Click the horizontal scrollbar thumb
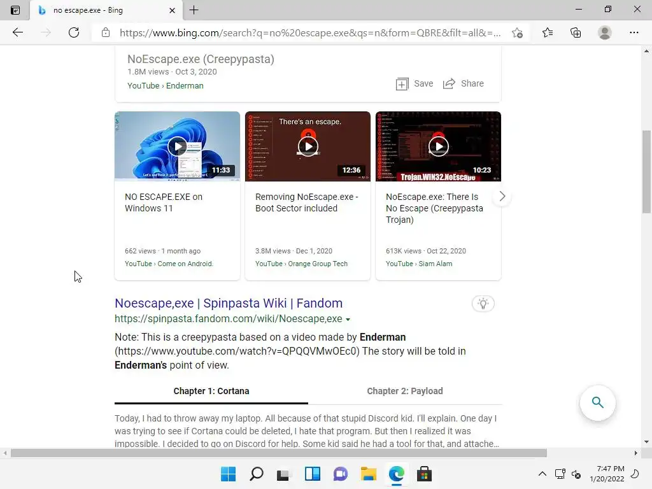 [279, 453]
